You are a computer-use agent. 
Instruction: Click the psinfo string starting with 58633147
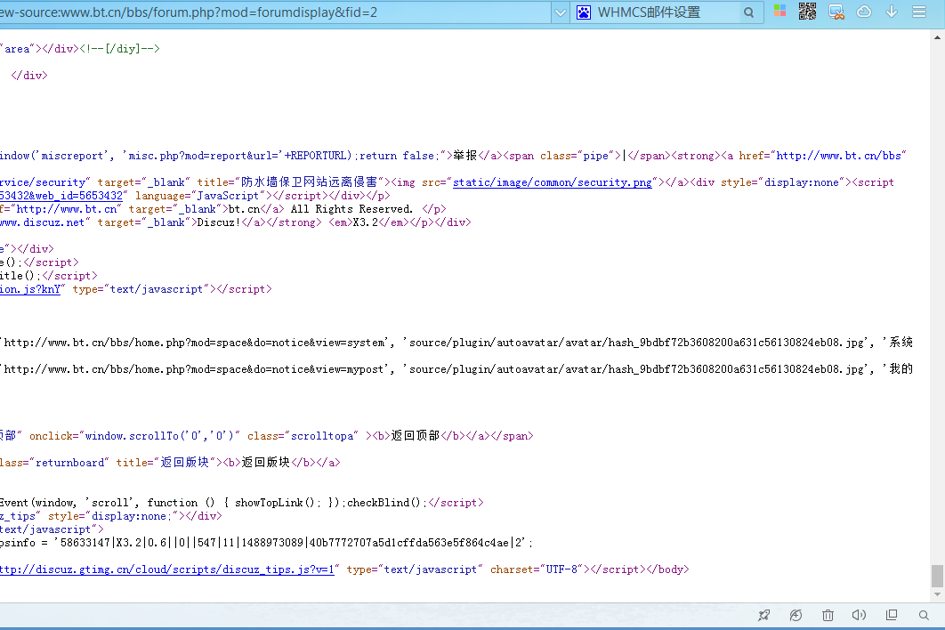(x=293, y=543)
